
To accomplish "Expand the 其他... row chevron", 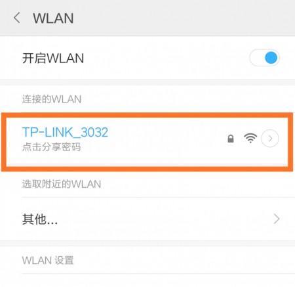I will tap(277, 219).
